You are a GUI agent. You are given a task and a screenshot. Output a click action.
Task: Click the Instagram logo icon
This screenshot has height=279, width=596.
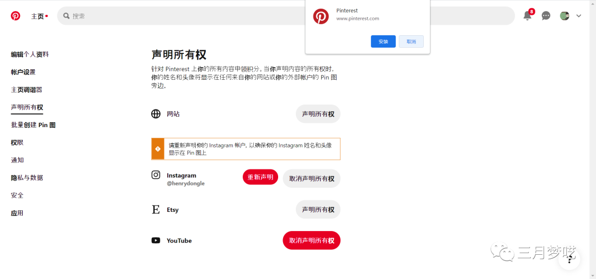point(156,175)
